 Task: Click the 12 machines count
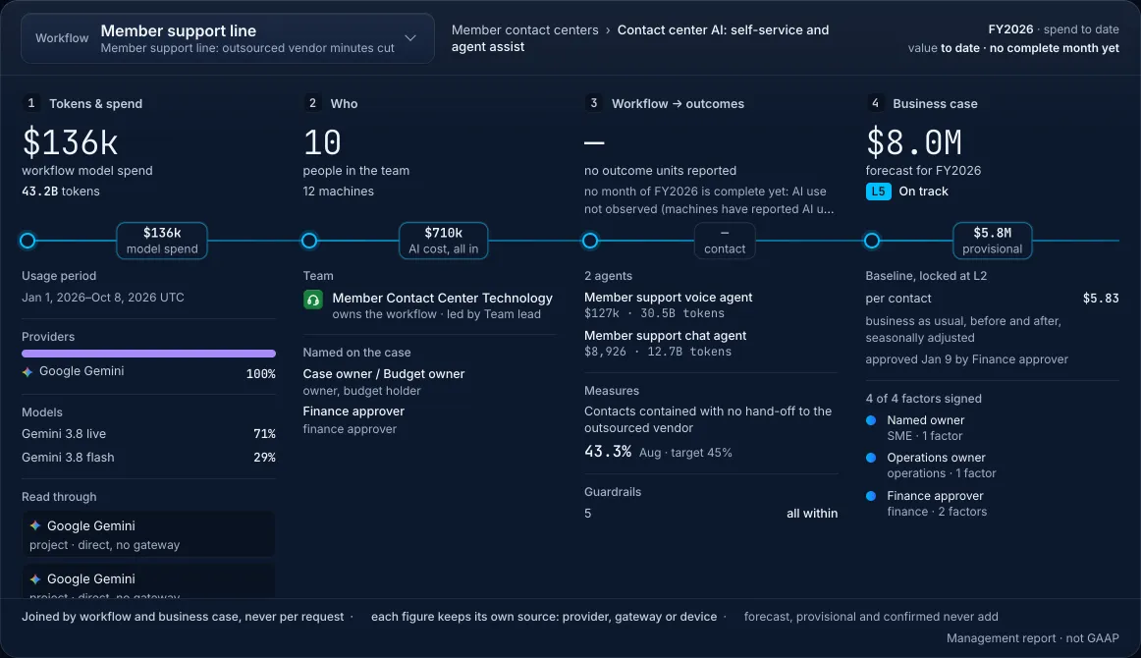(339, 192)
